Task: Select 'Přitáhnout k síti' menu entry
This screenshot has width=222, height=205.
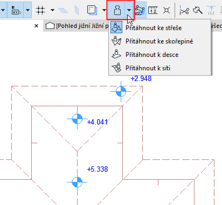Action: point(159,68)
